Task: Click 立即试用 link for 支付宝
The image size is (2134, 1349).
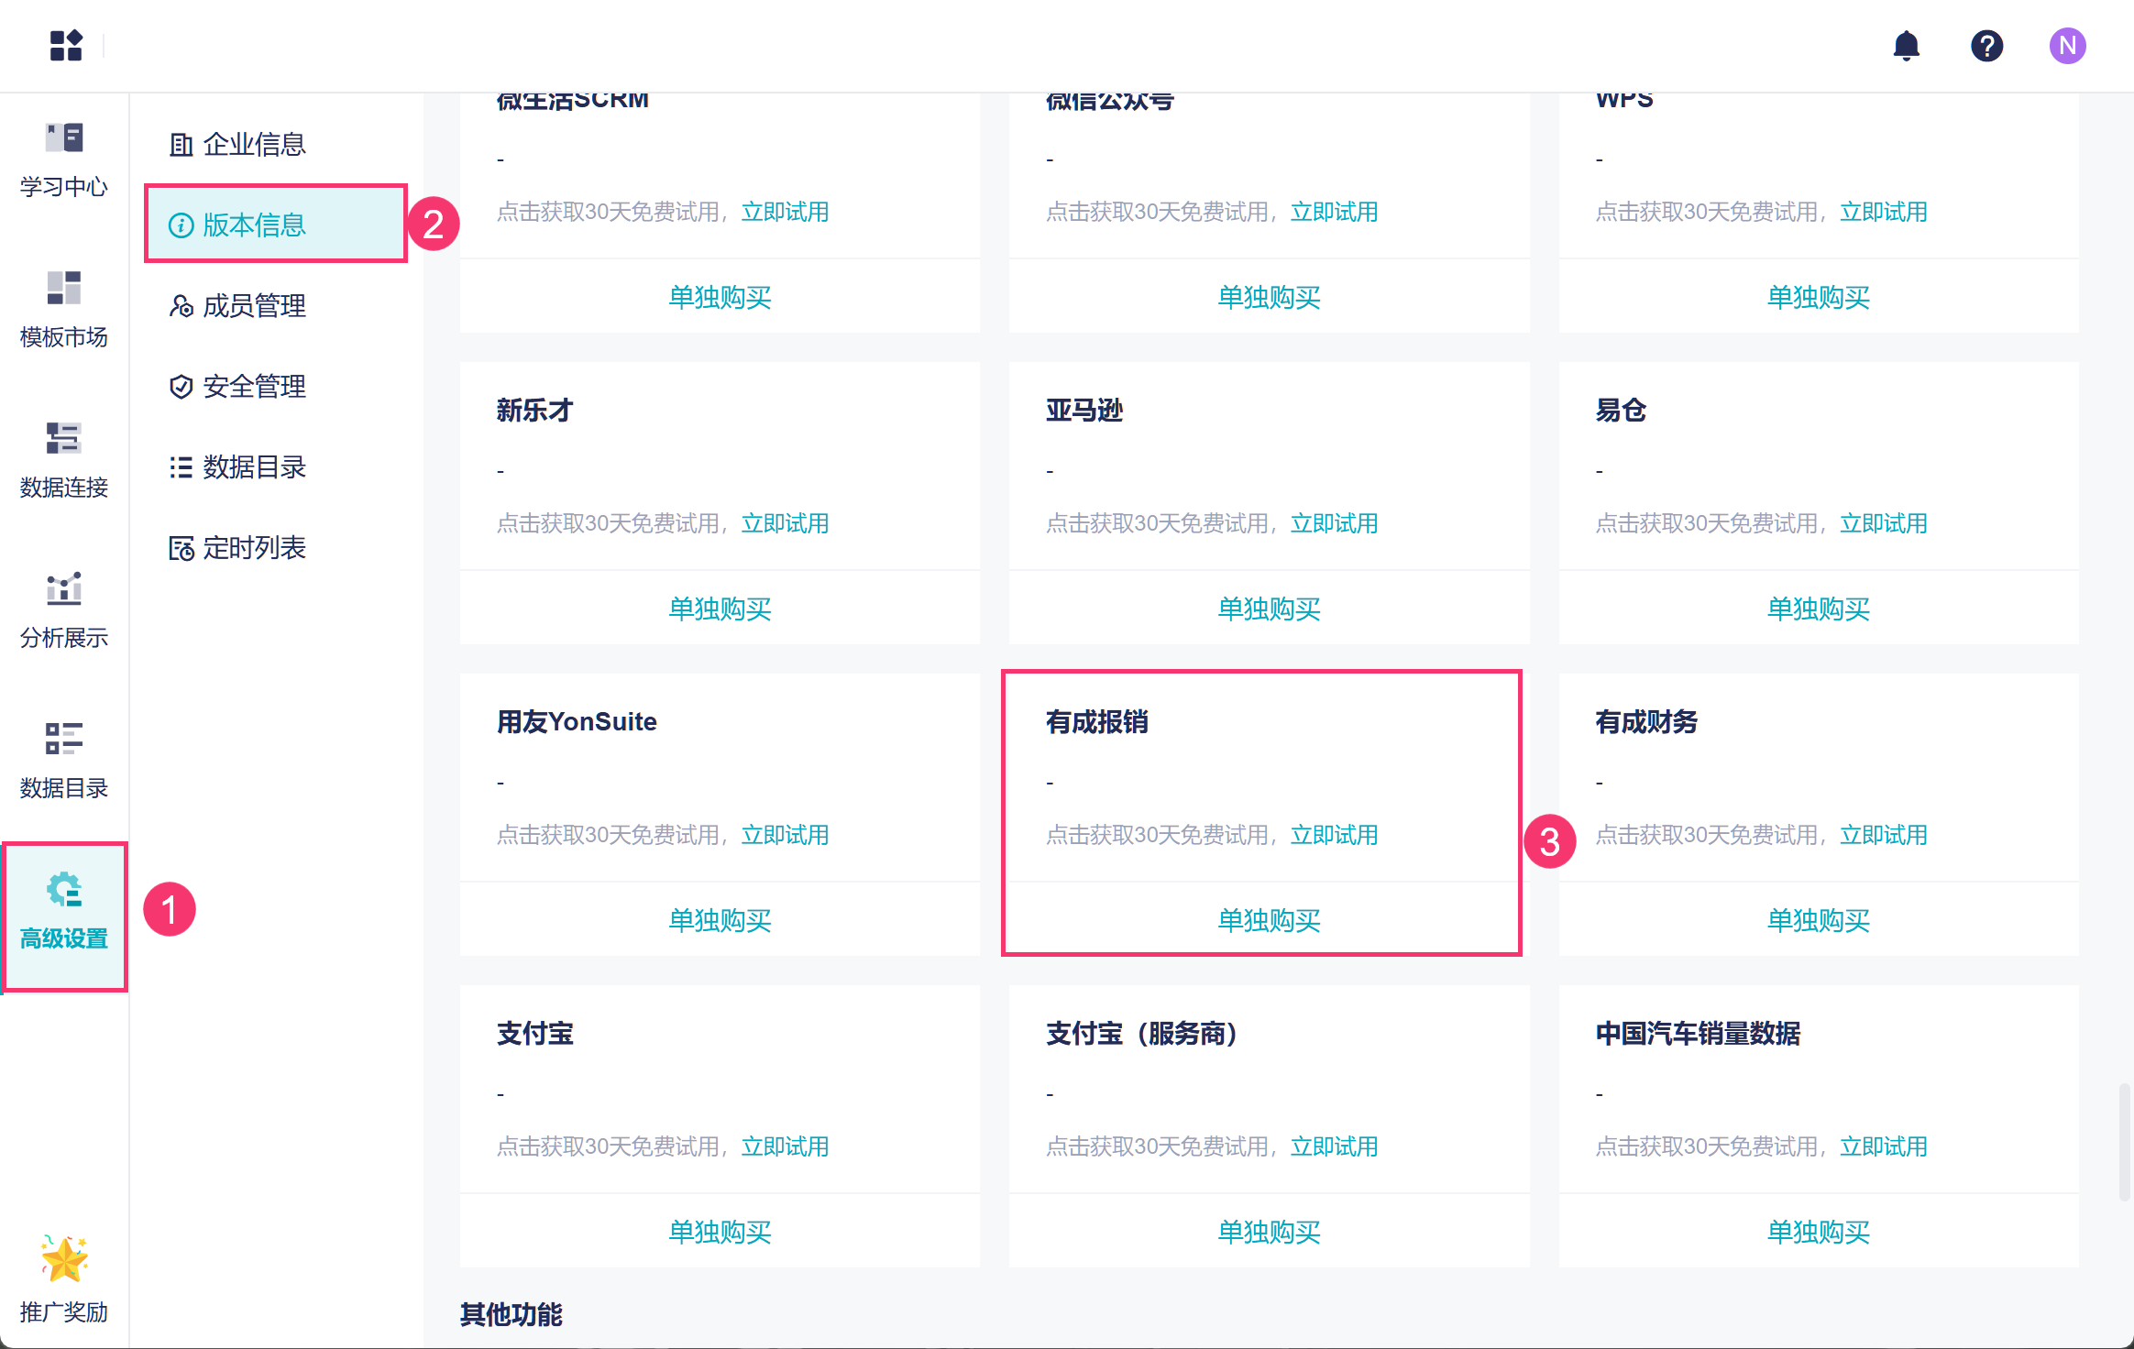Action: pyautogui.click(x=785, y=1146)
